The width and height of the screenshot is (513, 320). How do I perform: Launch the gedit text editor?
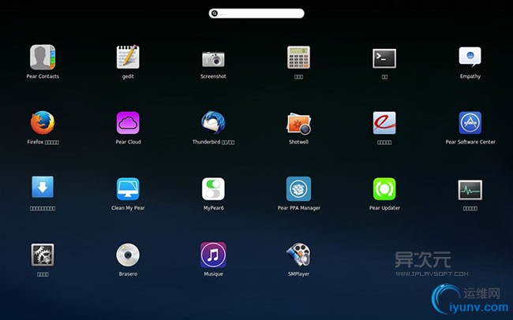click(x=128, y=58)
